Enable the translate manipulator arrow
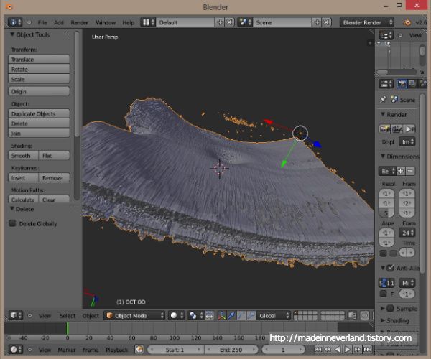Image resolution: width=431 pixels, height=359 pixels. coord(231,316)
